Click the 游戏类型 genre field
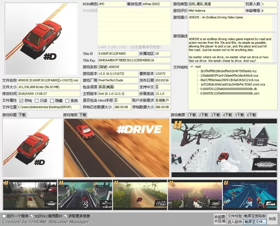Screen dimensions: 280x226 (x=217, y=4)
